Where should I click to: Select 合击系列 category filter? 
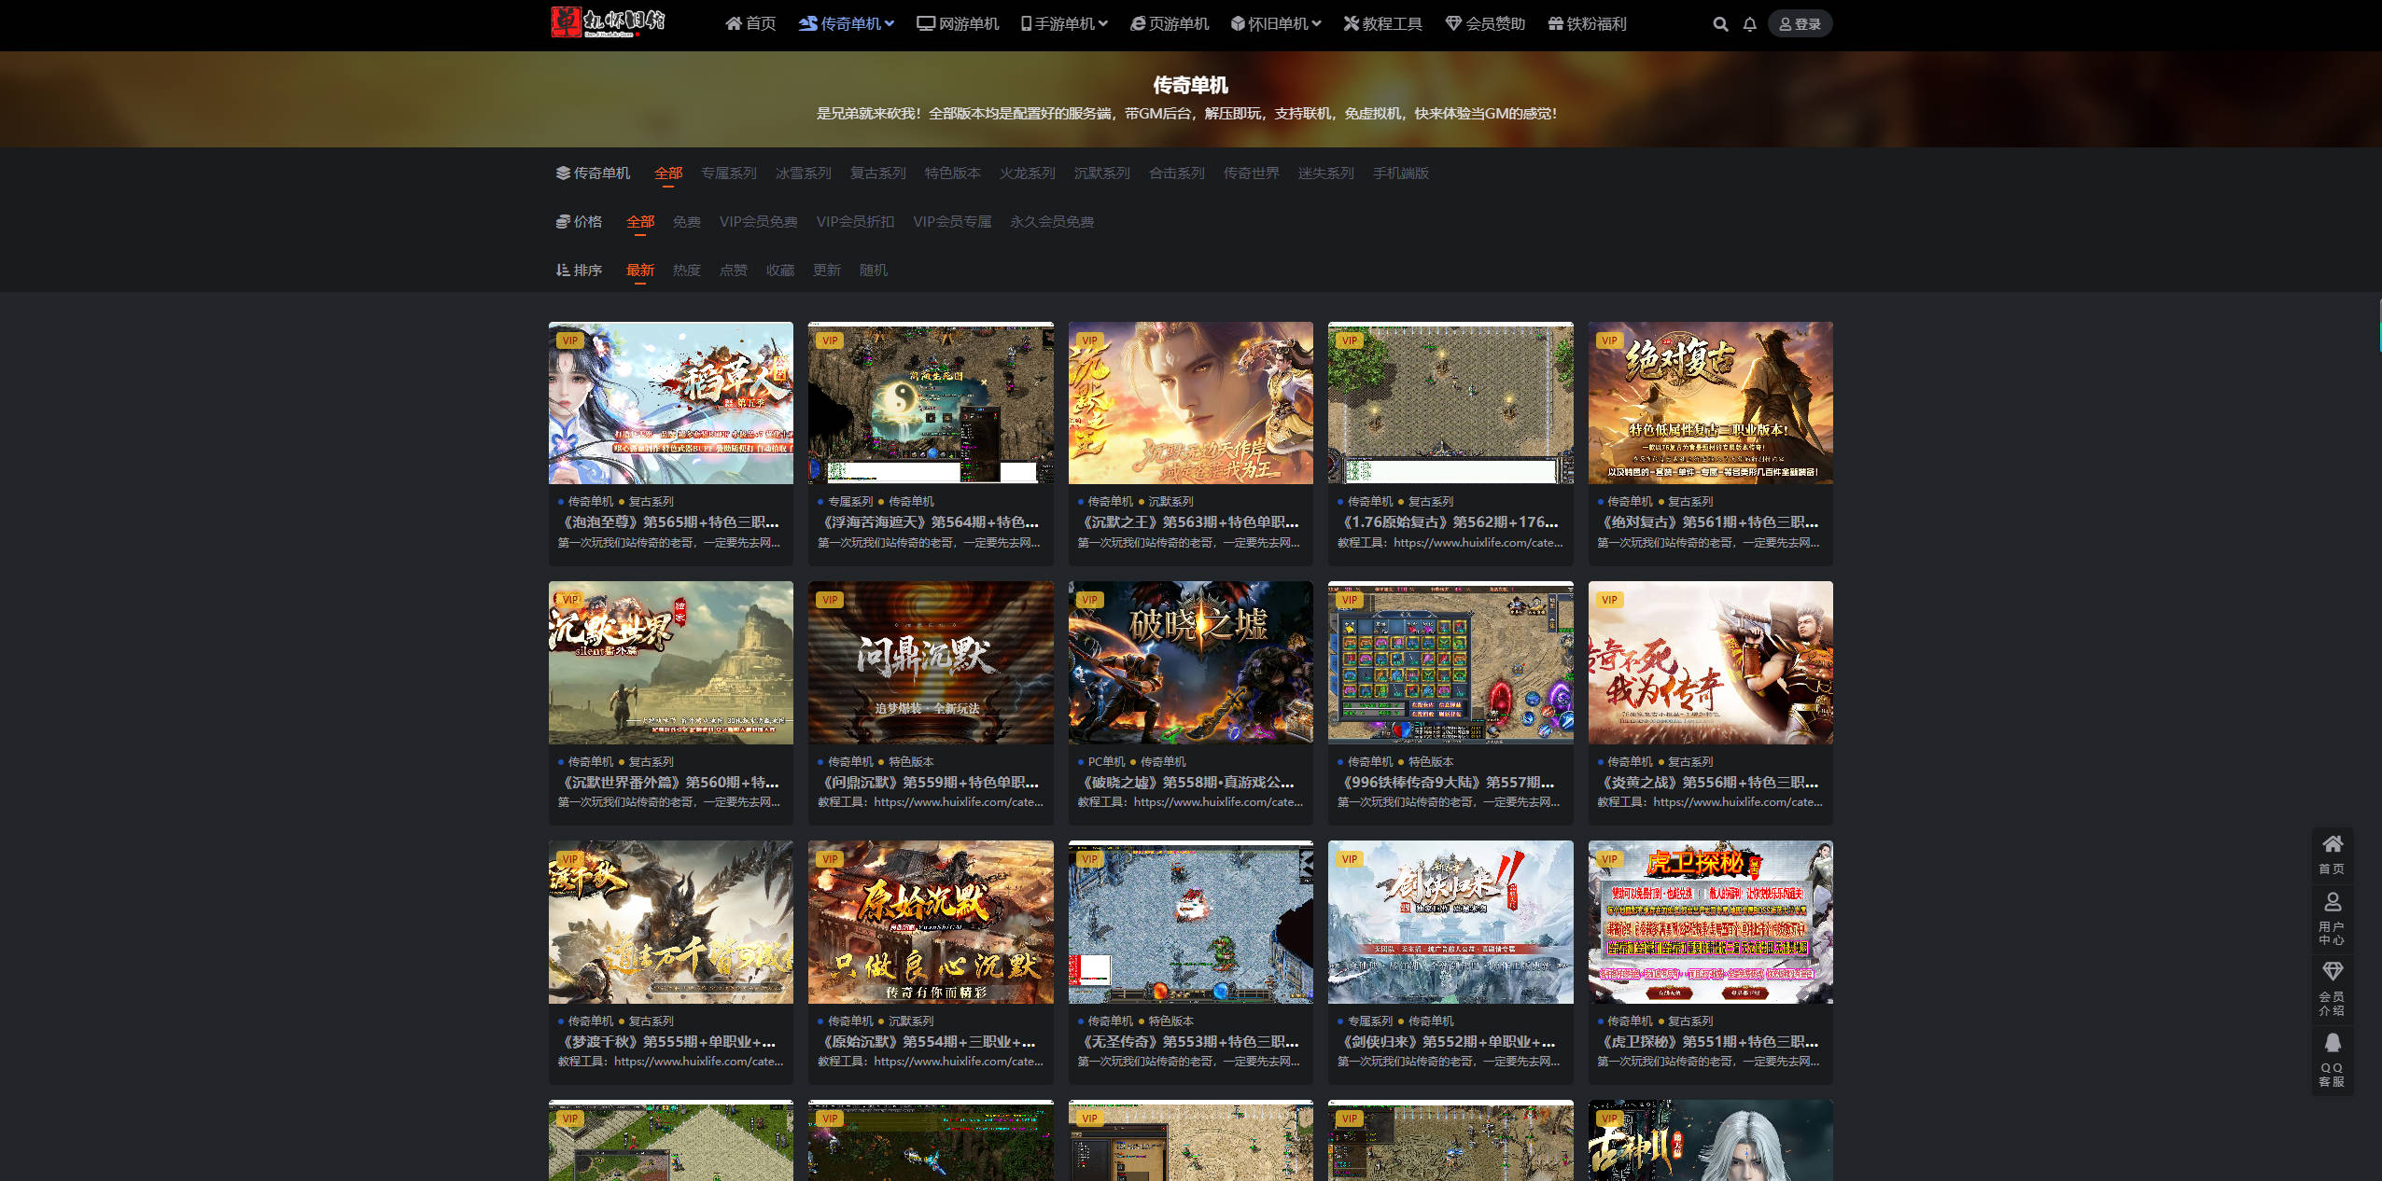1177,174
